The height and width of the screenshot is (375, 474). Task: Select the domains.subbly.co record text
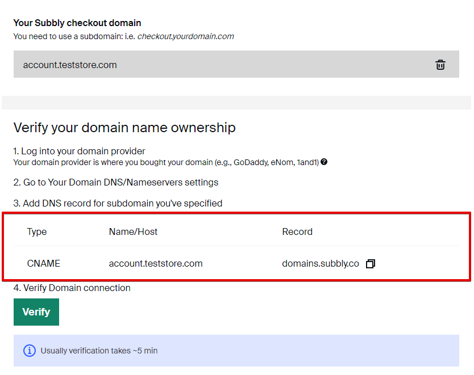click(321, 264)
